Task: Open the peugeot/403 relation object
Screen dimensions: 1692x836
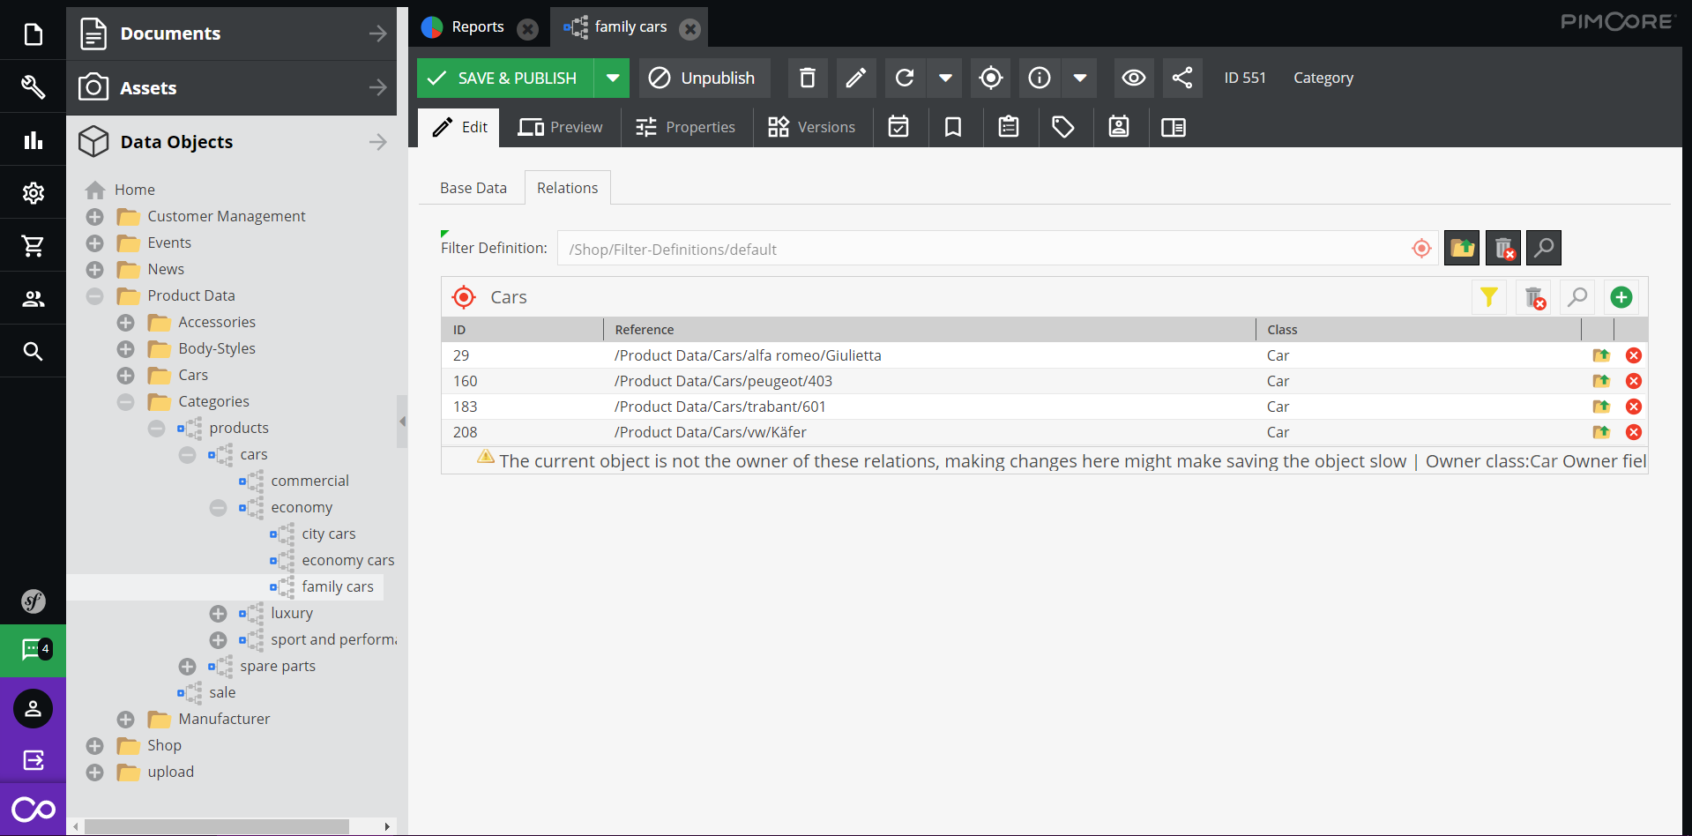Action: pos(1601,381)
